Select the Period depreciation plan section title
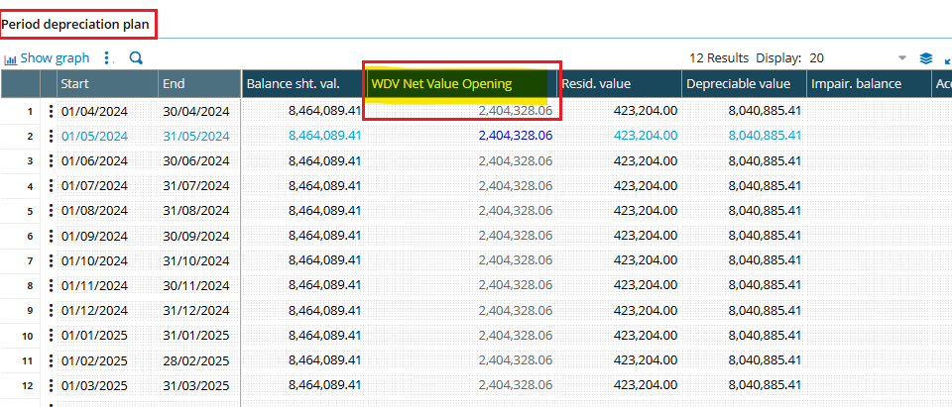The height and width of the screenshot is (407, 952). (x=75, y=22)
